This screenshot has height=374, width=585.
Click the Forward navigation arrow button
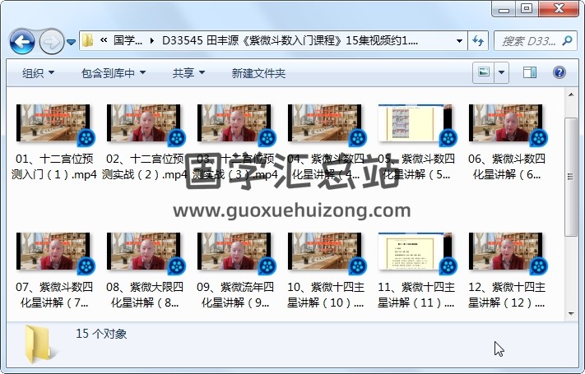pyautogui.click(x=51, y=40)
